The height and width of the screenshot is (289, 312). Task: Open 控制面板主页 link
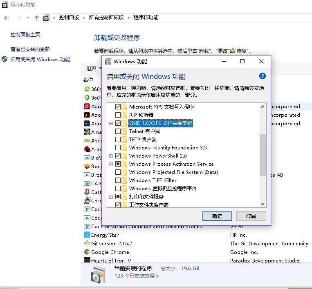[25, 35]
